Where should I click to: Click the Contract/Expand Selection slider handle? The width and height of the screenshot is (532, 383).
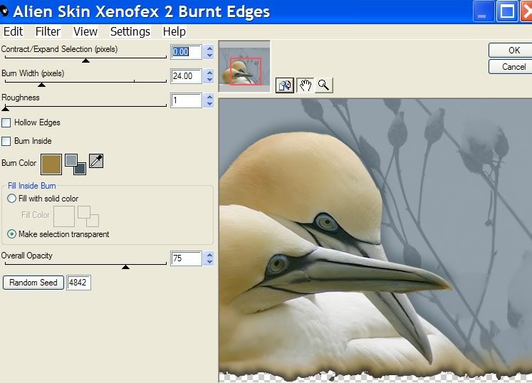click(86, 61)
